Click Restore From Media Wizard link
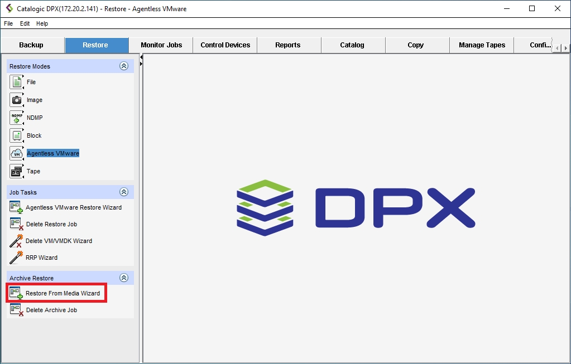The image size is (571, 364). [x=63, y=293]
